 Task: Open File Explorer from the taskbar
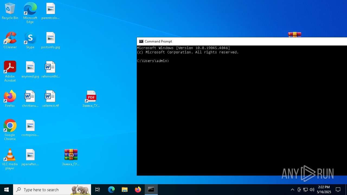click(x=125, y=190)
